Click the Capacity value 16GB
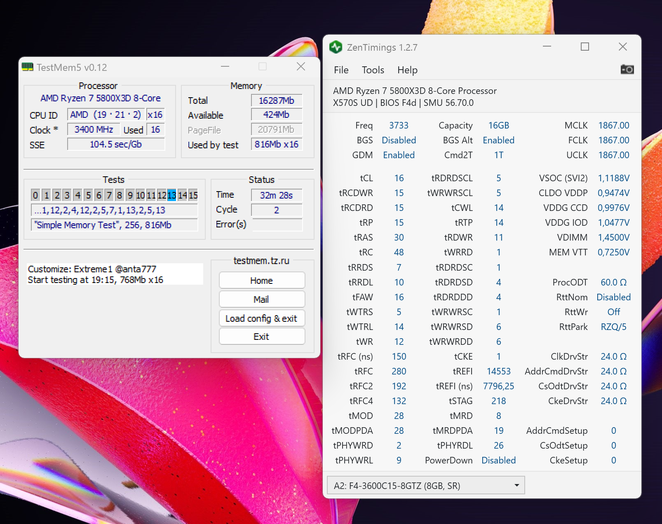The width and height of the screenshot is (662, 524). (499, 125)
